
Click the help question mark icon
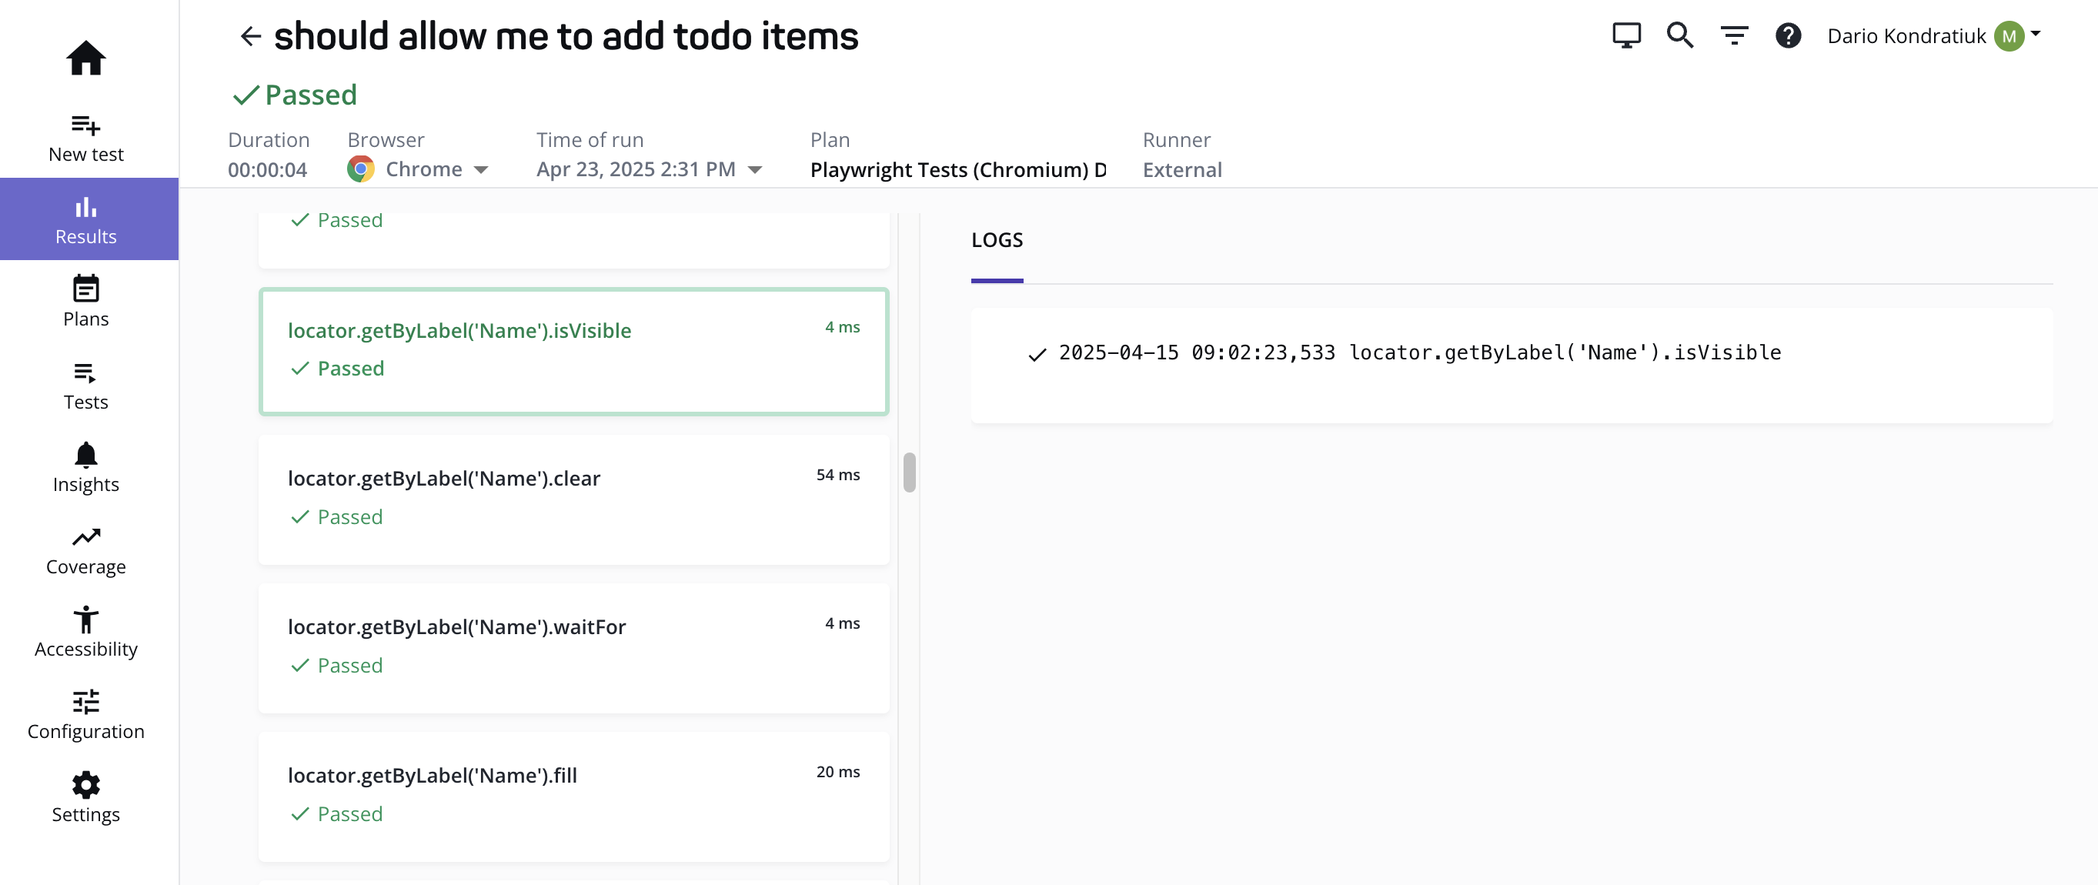pyautogui.click(x=1788, y=36)
